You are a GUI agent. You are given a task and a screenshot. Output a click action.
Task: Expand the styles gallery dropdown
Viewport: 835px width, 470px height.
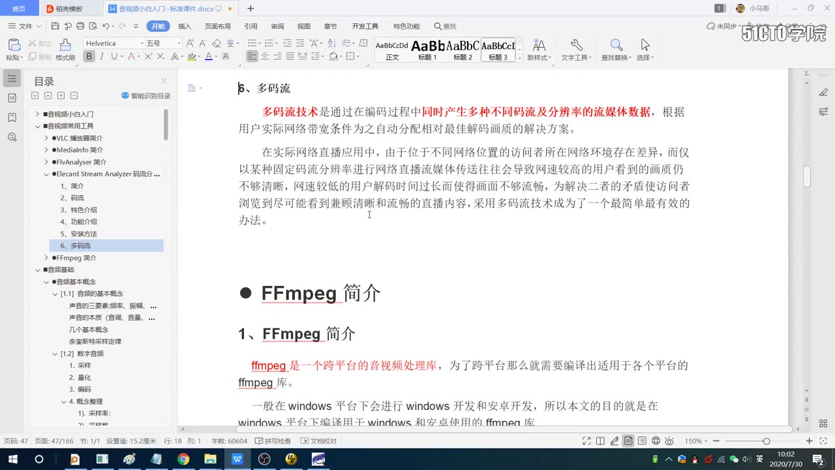tap(519, 58)
